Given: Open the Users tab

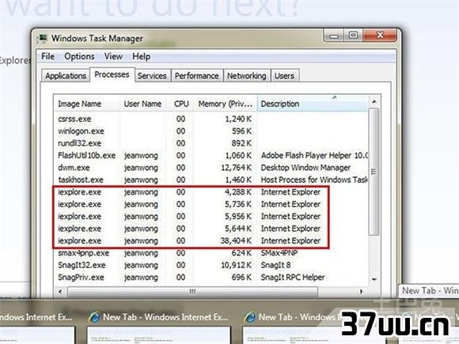Looking at the screenshot, I should click(x=285, y=76).
